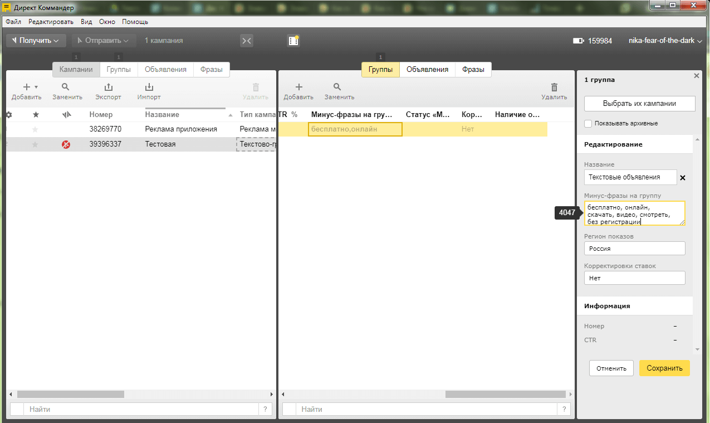Click the red error status icon for Тестовая
Image resolution: width=710 pixels, height=423 pixels.
point(66,144)
